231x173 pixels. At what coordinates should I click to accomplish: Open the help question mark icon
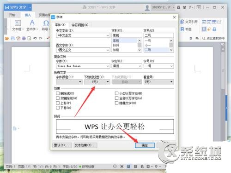[190, 7]
